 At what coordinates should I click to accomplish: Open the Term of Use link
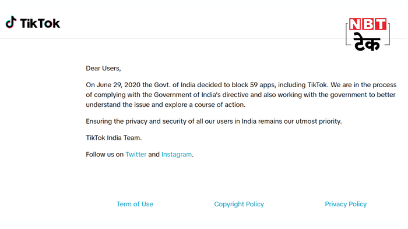tap(135, 204)
